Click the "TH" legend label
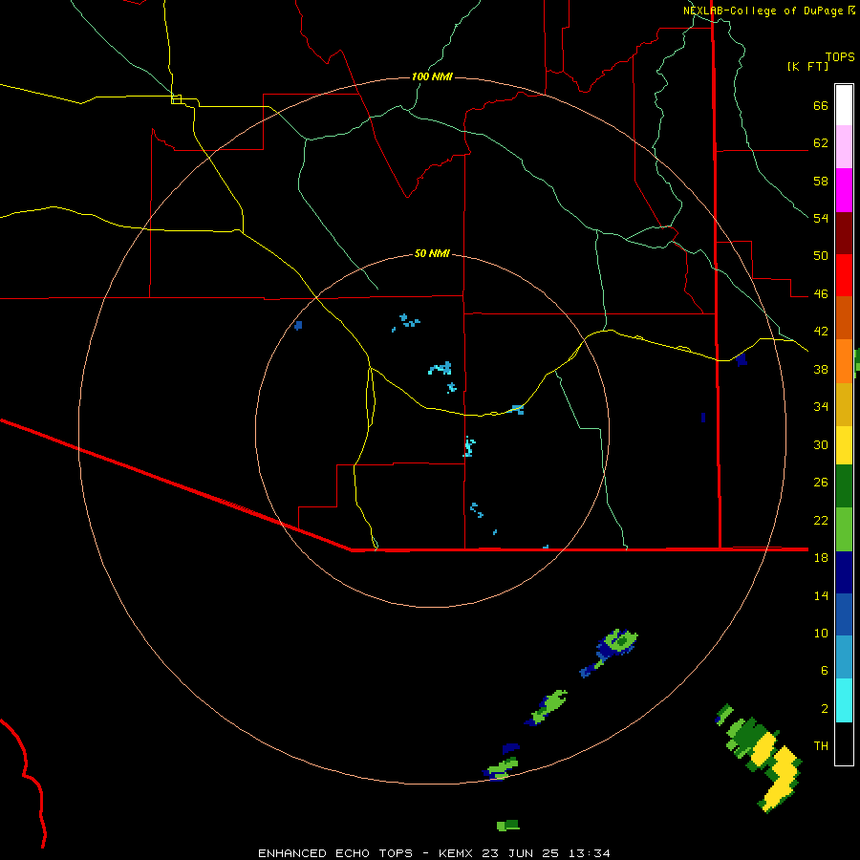Image resolution: width=860 pixels, height=860 pixels. (x=821, y=746)
